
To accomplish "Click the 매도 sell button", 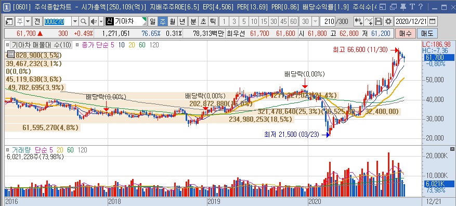I will click(427, 33).
